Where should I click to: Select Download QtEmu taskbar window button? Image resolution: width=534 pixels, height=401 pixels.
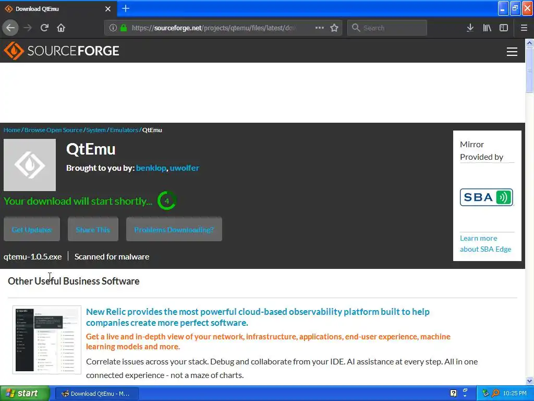point(96,394)
